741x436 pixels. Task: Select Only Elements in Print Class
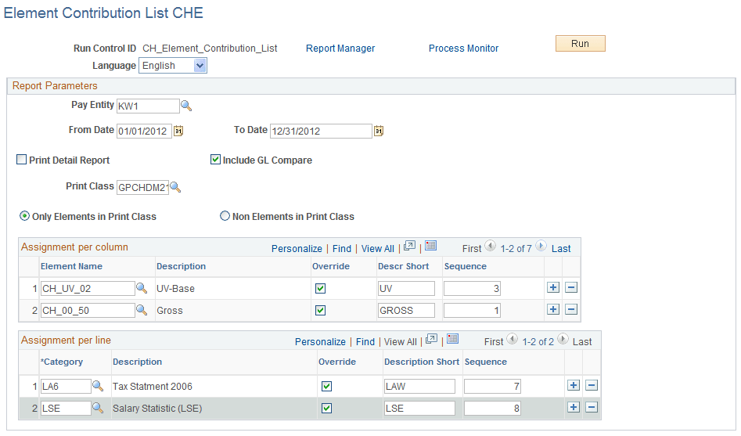pos(24,216)
